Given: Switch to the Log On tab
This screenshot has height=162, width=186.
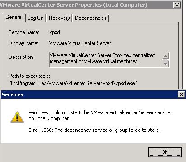Looking at the screenshot, I should coord(36,18).
